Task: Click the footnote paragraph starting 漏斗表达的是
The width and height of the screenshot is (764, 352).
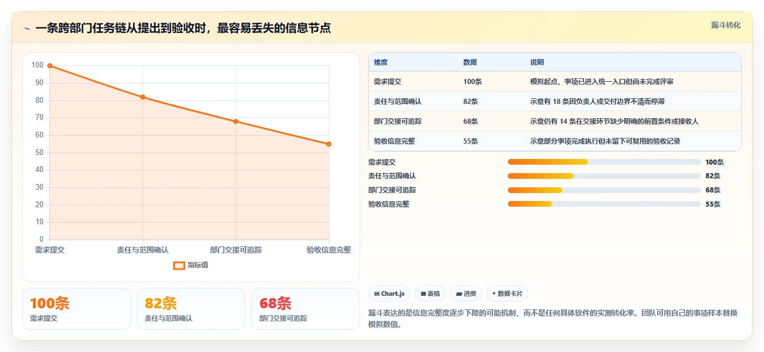Action: (553, 319)
